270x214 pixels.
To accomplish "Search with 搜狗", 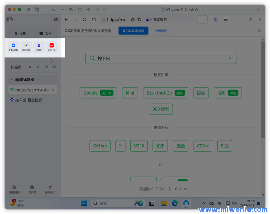I will [x=228, y=93].
